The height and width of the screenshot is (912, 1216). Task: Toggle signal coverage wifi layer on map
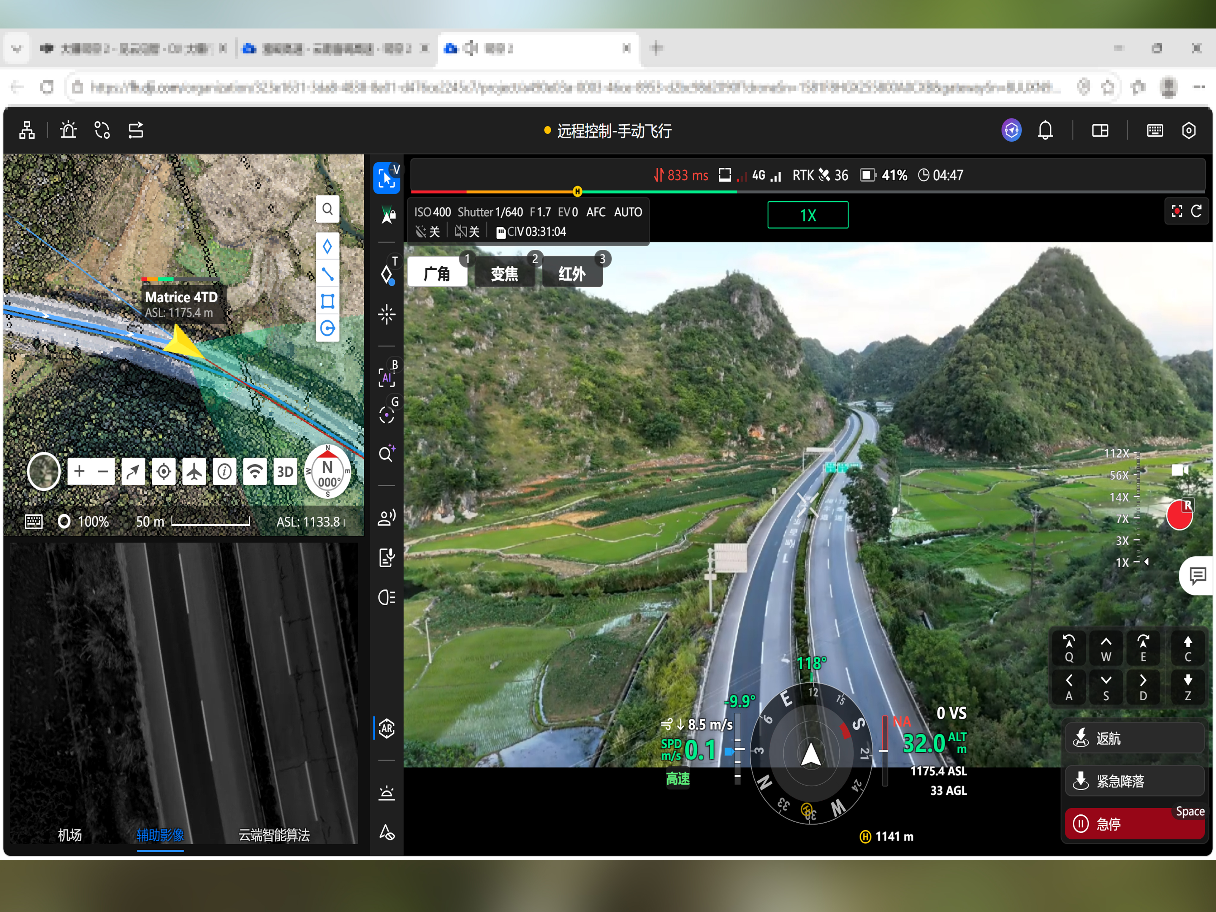point(254,471)
